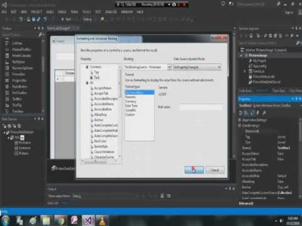Image resolution: width=302 pixels, height=226 pixels.
Task: Click the Categorized view icon in Properties
Action: click(241, 113)
